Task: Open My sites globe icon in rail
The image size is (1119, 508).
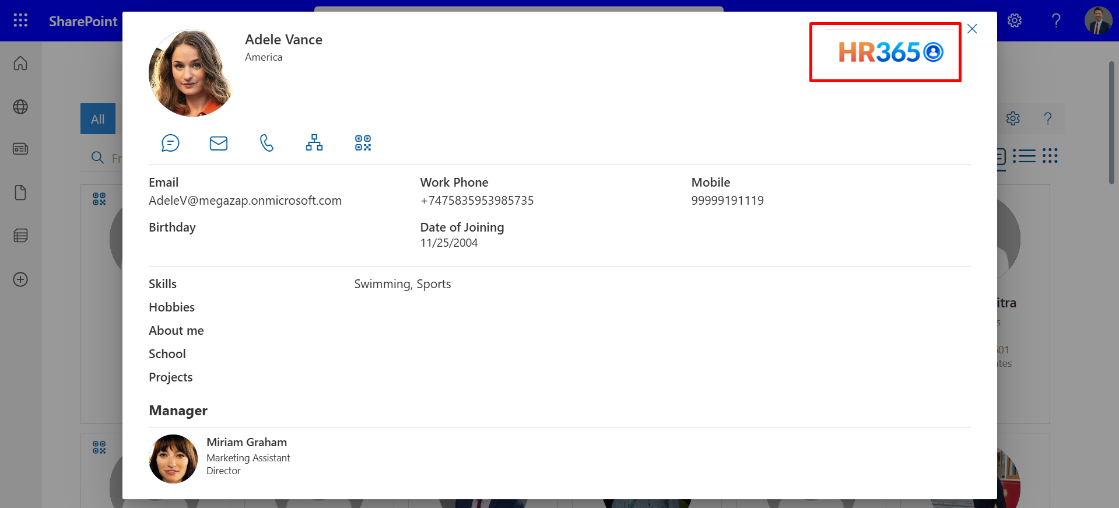Action: (x=20, y=107)
